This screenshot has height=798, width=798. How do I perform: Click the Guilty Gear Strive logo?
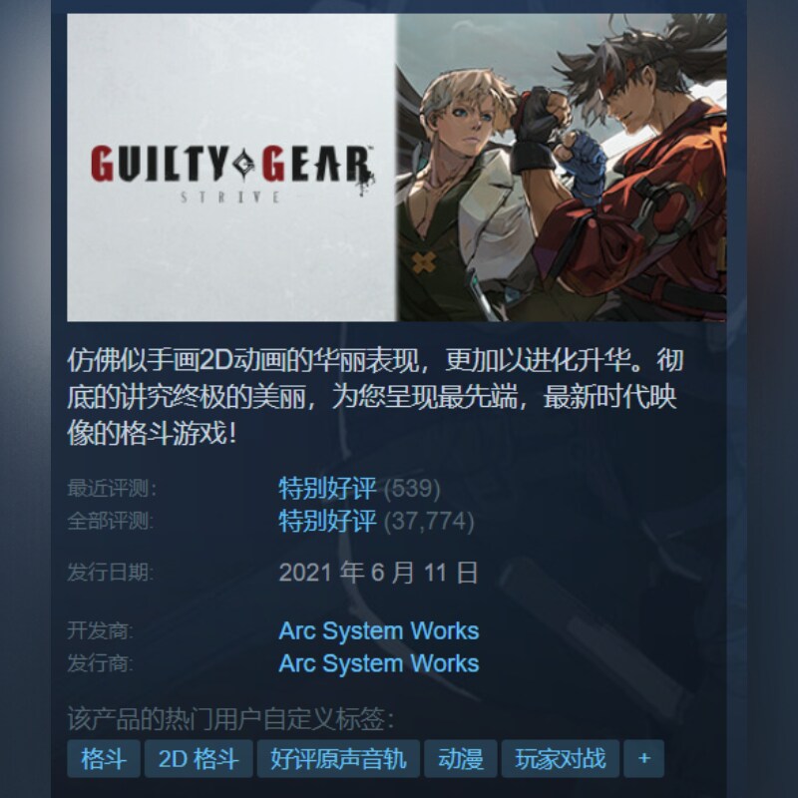pyautogui.click(x=232, y=173)
